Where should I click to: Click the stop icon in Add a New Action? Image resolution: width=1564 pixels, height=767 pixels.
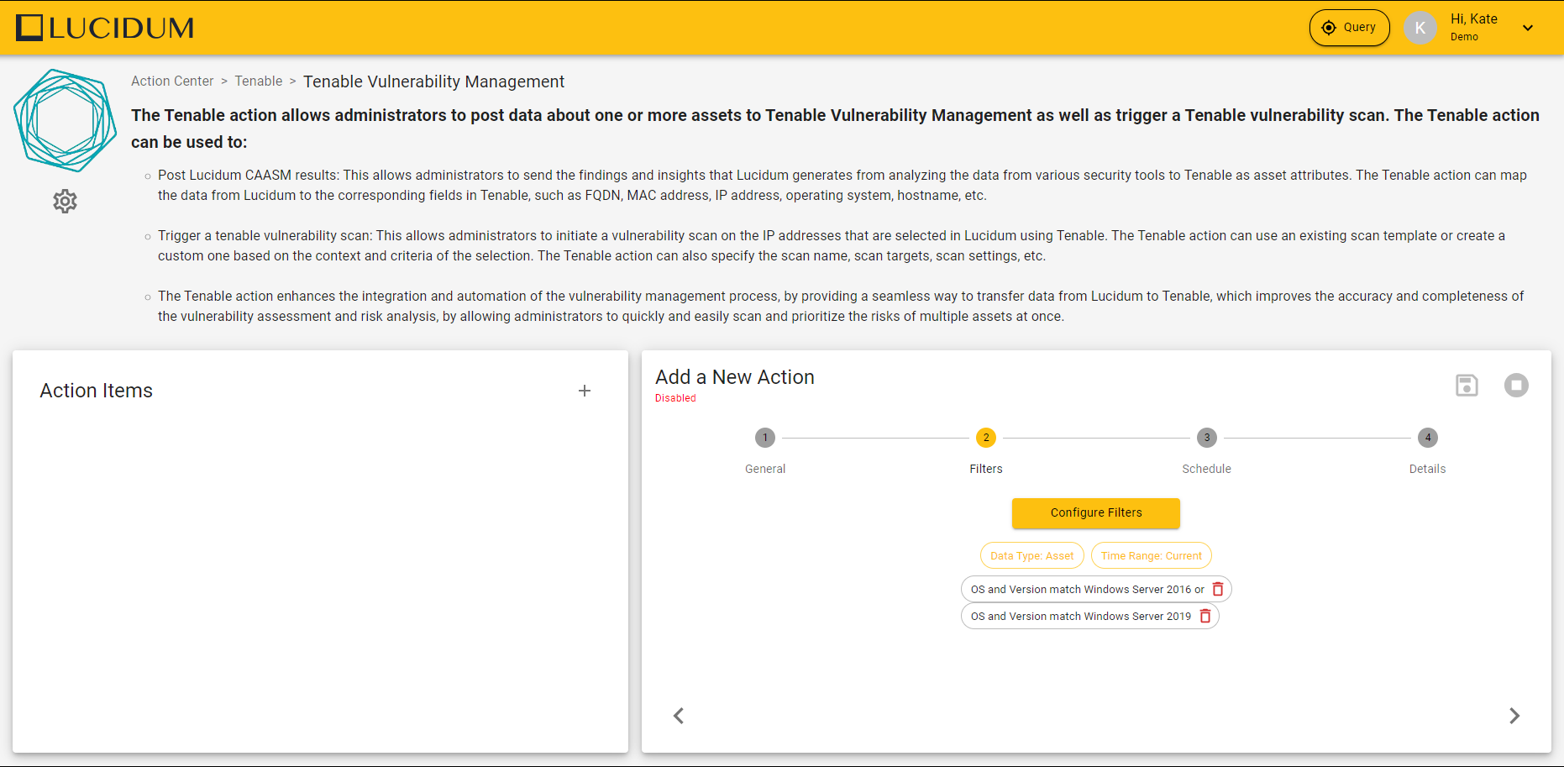click(1516, 386)
